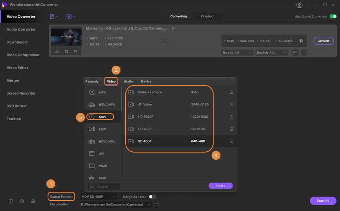This screenshot has height=211, width=340.
Task: Open the MOV SD 480P output format dropdown
Action: (98, 197)
